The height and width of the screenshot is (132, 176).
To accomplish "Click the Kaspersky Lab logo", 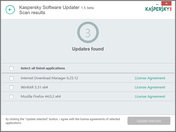I will [x=158, y=9].
